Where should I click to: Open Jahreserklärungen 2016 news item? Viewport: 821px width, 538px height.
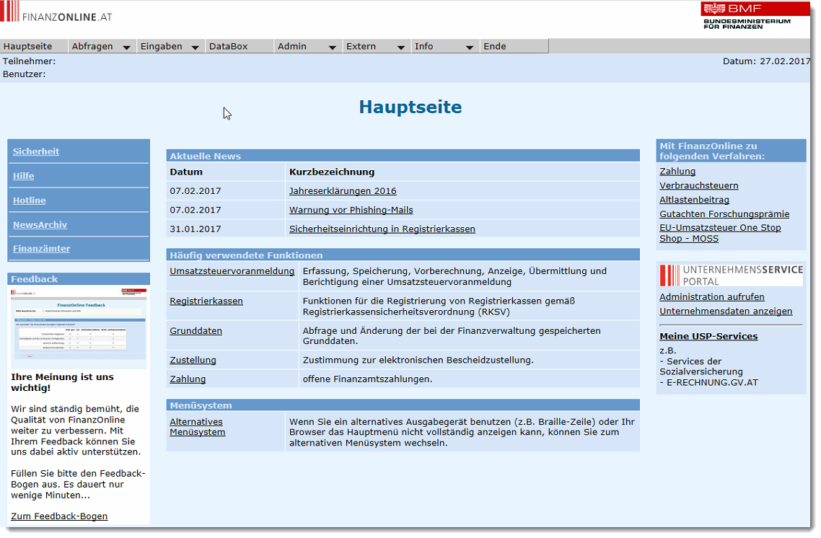(x=343, y=191)
